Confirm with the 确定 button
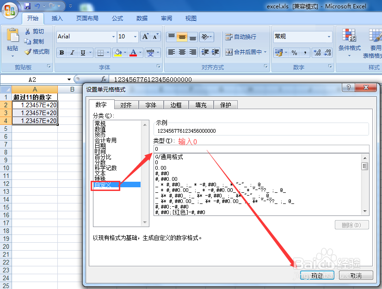Image resolution: width=382 pixels, height=289 pixels. point(317,275)
